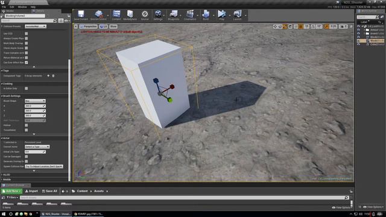
Task: Open Source Control from the toolbar
Action: pos(98,15)
